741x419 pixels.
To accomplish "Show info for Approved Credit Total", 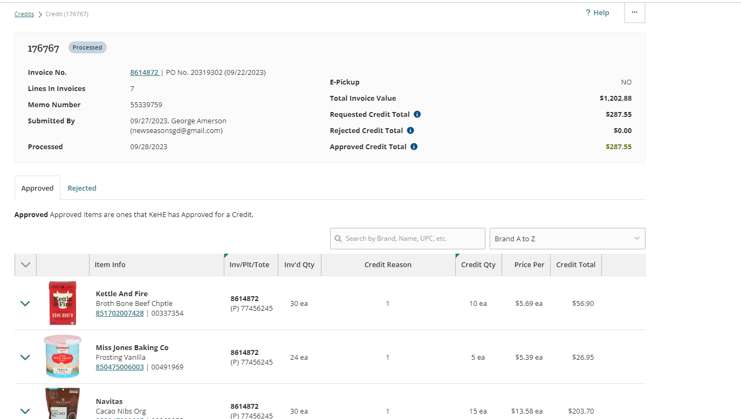I will 414,146.
